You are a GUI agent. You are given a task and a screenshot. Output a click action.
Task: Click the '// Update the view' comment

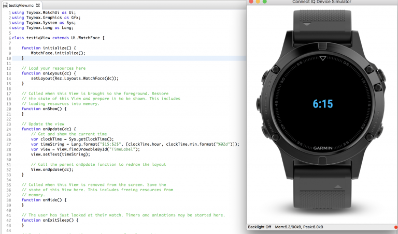[43, 123]
